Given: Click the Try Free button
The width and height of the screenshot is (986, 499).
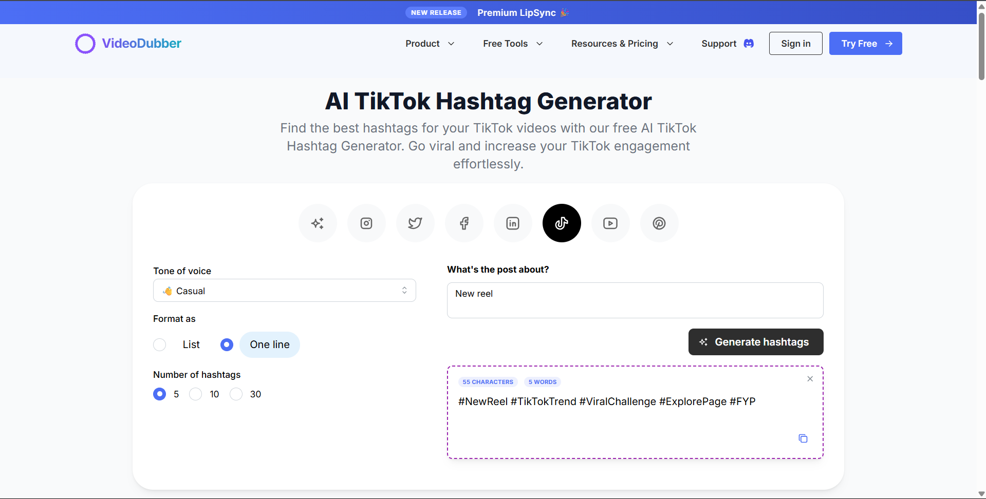Looking at the screenshot, I should [866, 44].
